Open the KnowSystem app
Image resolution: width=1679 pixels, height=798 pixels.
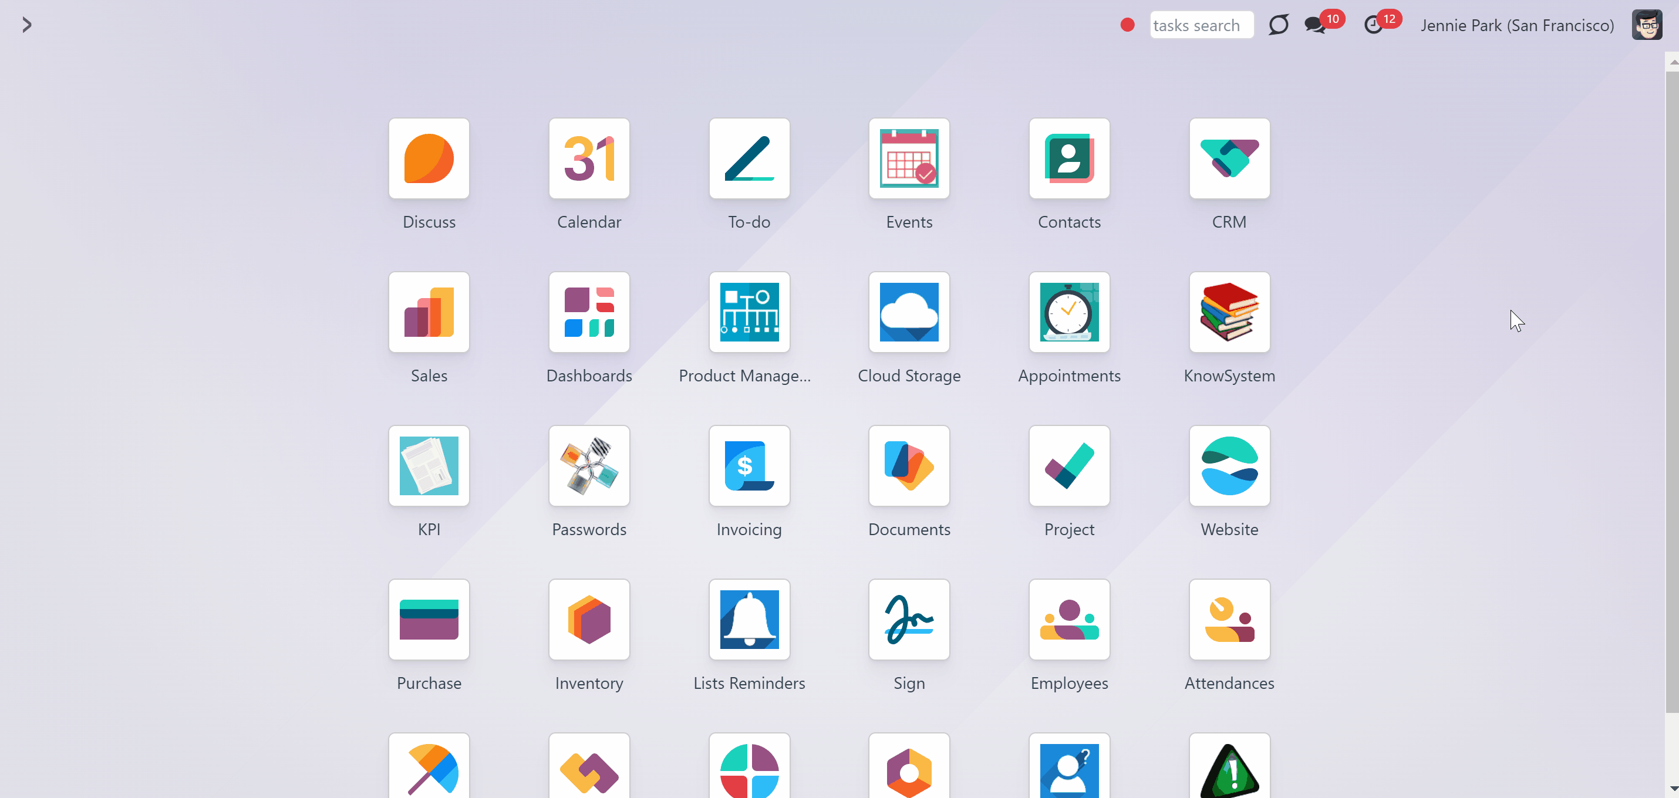(x=1230, y=312)
